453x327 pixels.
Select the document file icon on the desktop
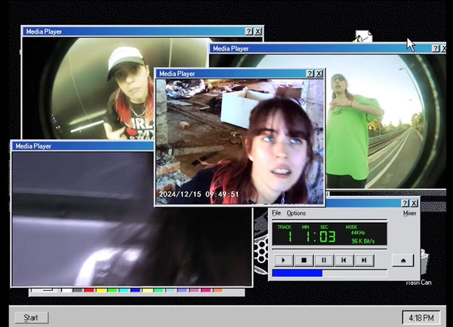pos(363,38)
